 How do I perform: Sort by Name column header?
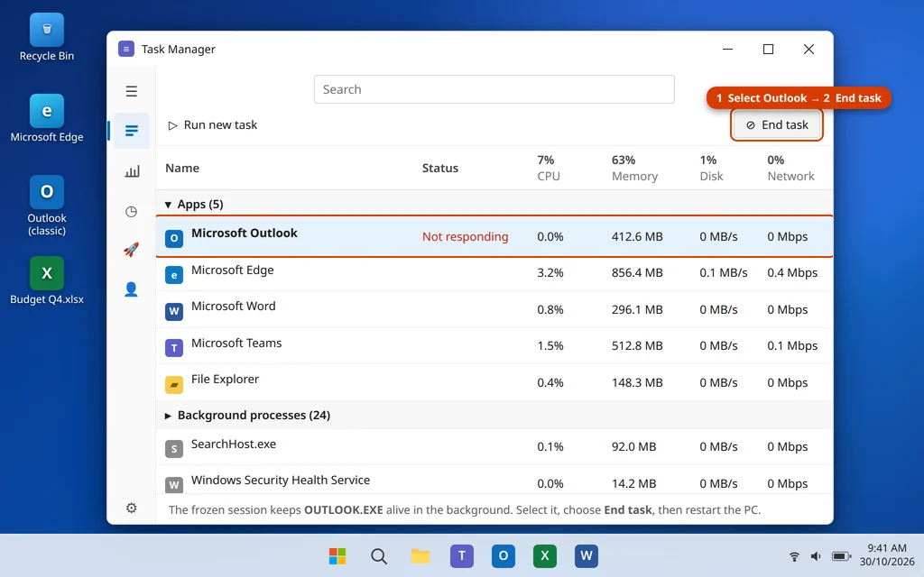pyautogui.click(x=182, y=168)
